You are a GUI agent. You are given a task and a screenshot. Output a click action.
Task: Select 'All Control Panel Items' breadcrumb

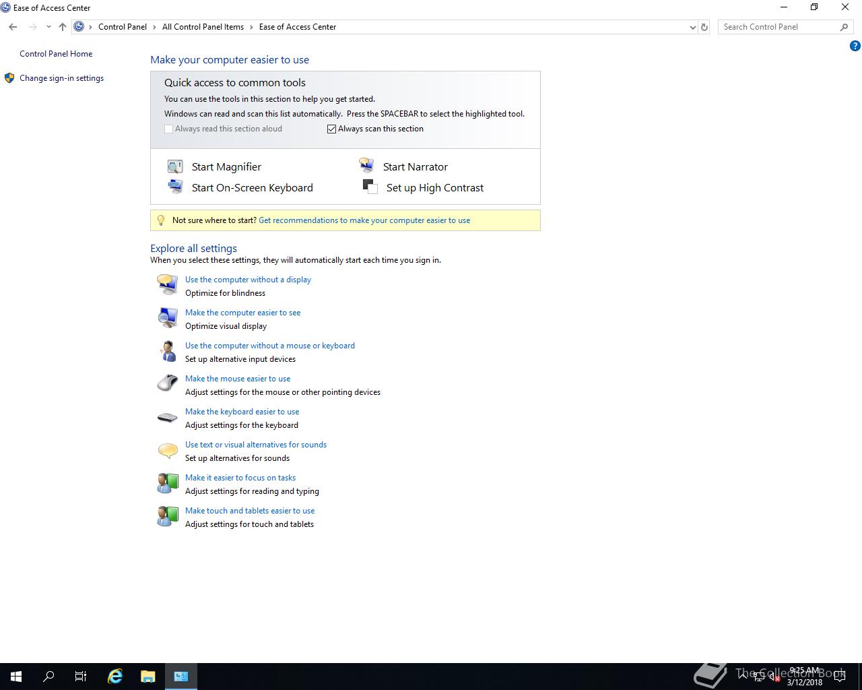coord(203,27)
